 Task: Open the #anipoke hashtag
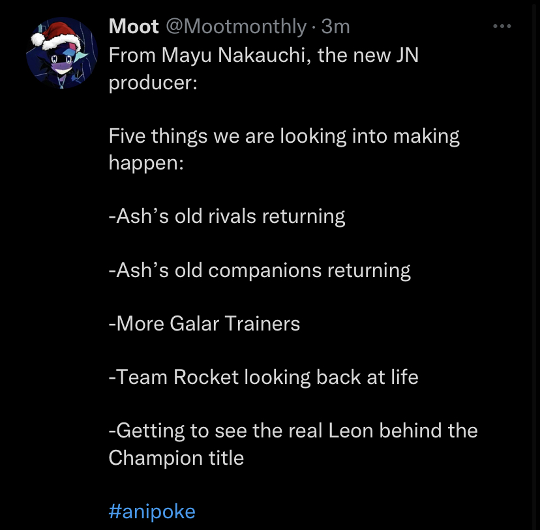point(152,511)
